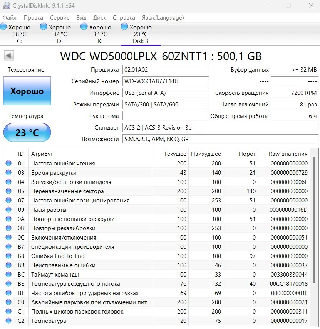Screen dimensions: 320x329
Task: Click the power-on count field 81 раз
Action: 295,104
